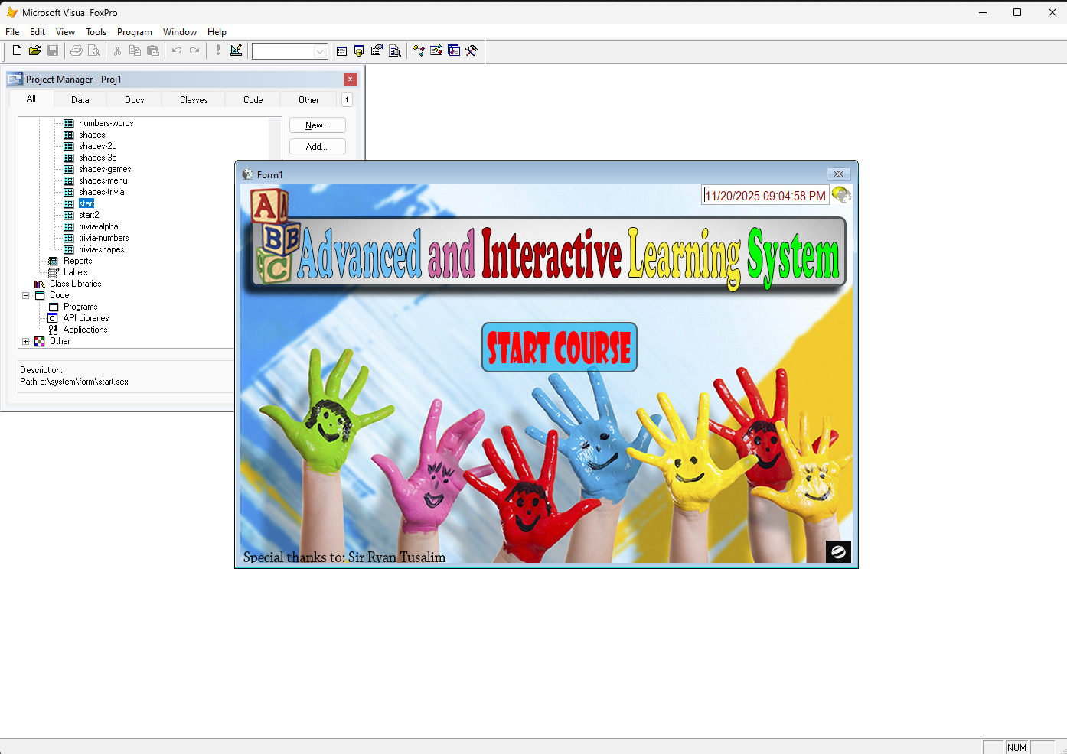Collapse Project Manager with the up arrow

click(347, 99)
